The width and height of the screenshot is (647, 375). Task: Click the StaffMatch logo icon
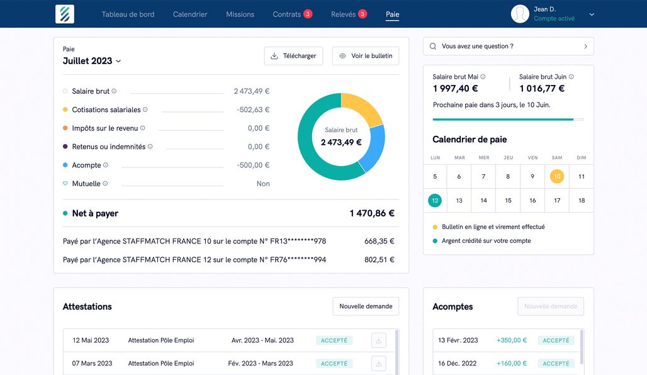coord(64,14)
